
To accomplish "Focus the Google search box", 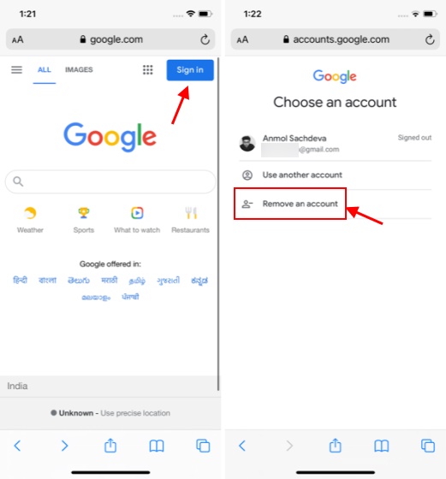I will coord(110,181).
